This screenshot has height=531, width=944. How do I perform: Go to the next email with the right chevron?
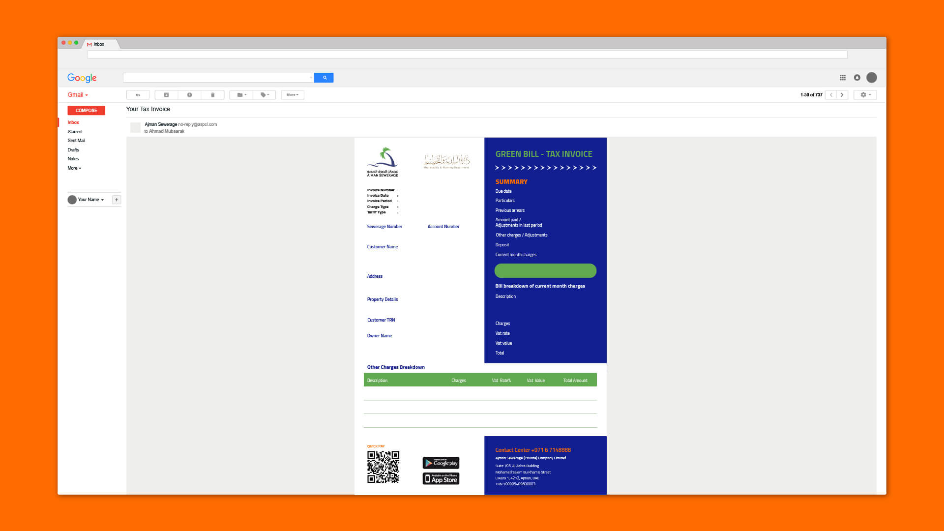(842, 95)
